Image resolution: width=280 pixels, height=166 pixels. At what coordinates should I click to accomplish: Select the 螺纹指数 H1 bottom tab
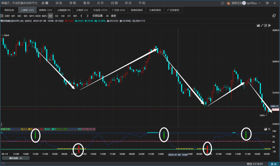[x=12, y=158]
